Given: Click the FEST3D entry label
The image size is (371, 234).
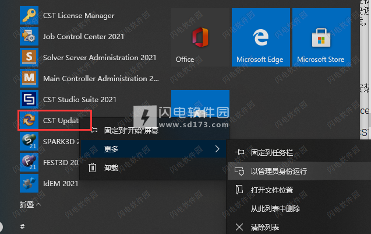Looking at the screenshot, I should pos(61,163).
